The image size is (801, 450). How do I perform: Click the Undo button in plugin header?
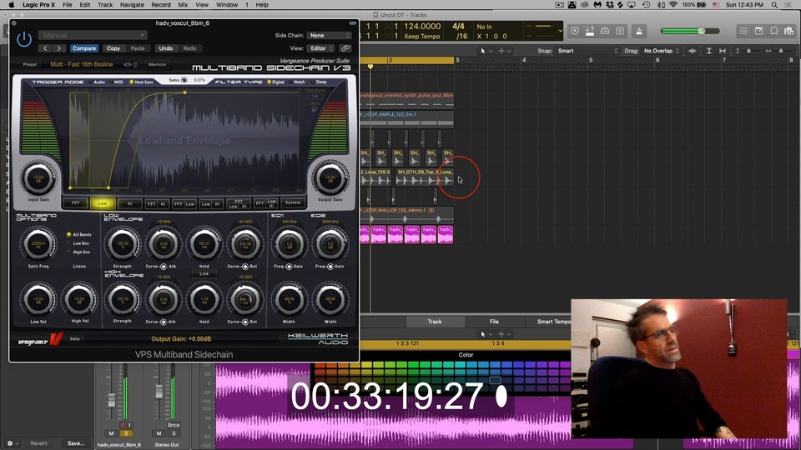tap(165, 48)
